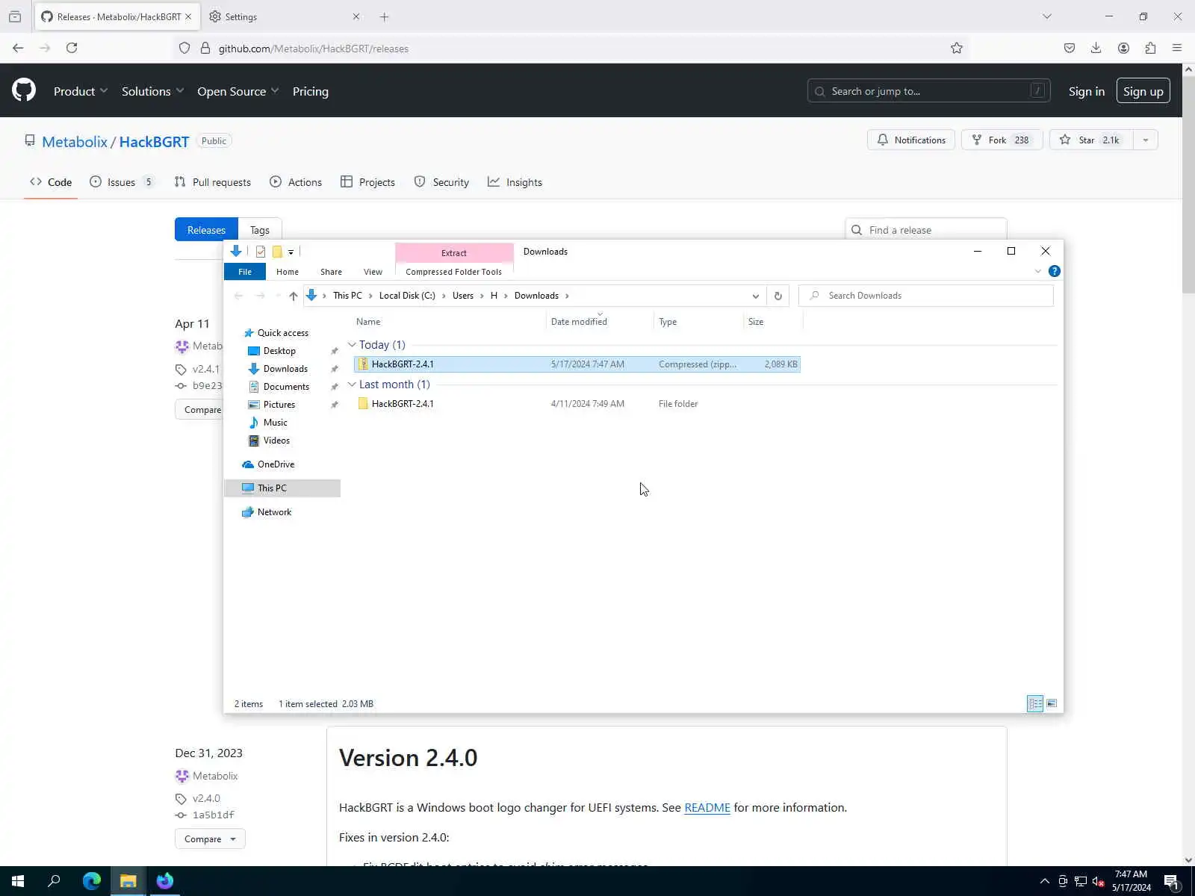Open the Star lists dropdown arrow
The height and width of the screenshot is (896, 1195).
tap(1146, 140)
